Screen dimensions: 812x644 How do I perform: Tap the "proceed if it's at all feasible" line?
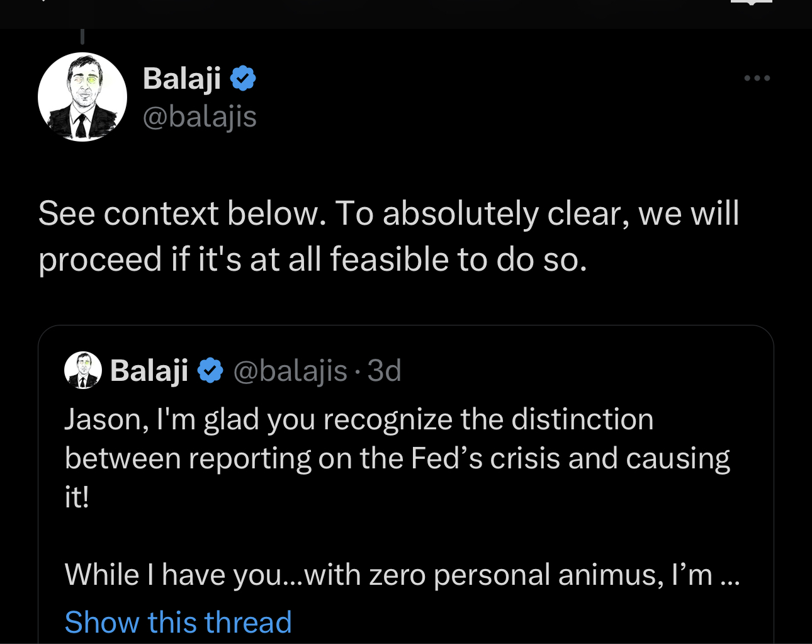pyautogui.click(x=312, y=259)
